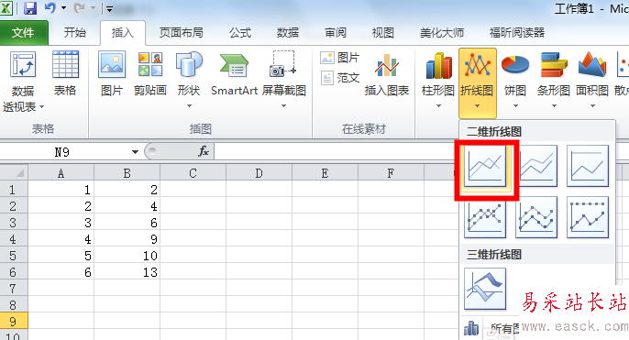Switch to the 开始 (Home) tab
629x340 pixels.
tap(75, 32)
